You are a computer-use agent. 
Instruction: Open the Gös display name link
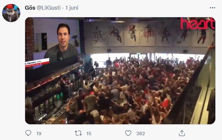(x=30, y=8)
